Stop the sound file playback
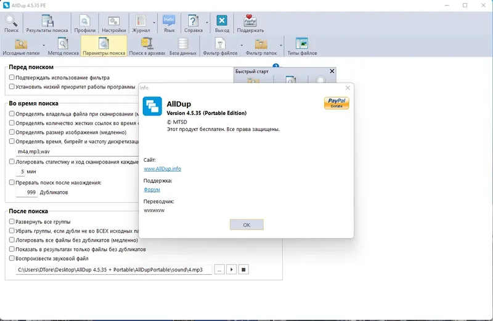Image resolution: width=493 pixels, height=321 pixels. (x=243, y=269)
